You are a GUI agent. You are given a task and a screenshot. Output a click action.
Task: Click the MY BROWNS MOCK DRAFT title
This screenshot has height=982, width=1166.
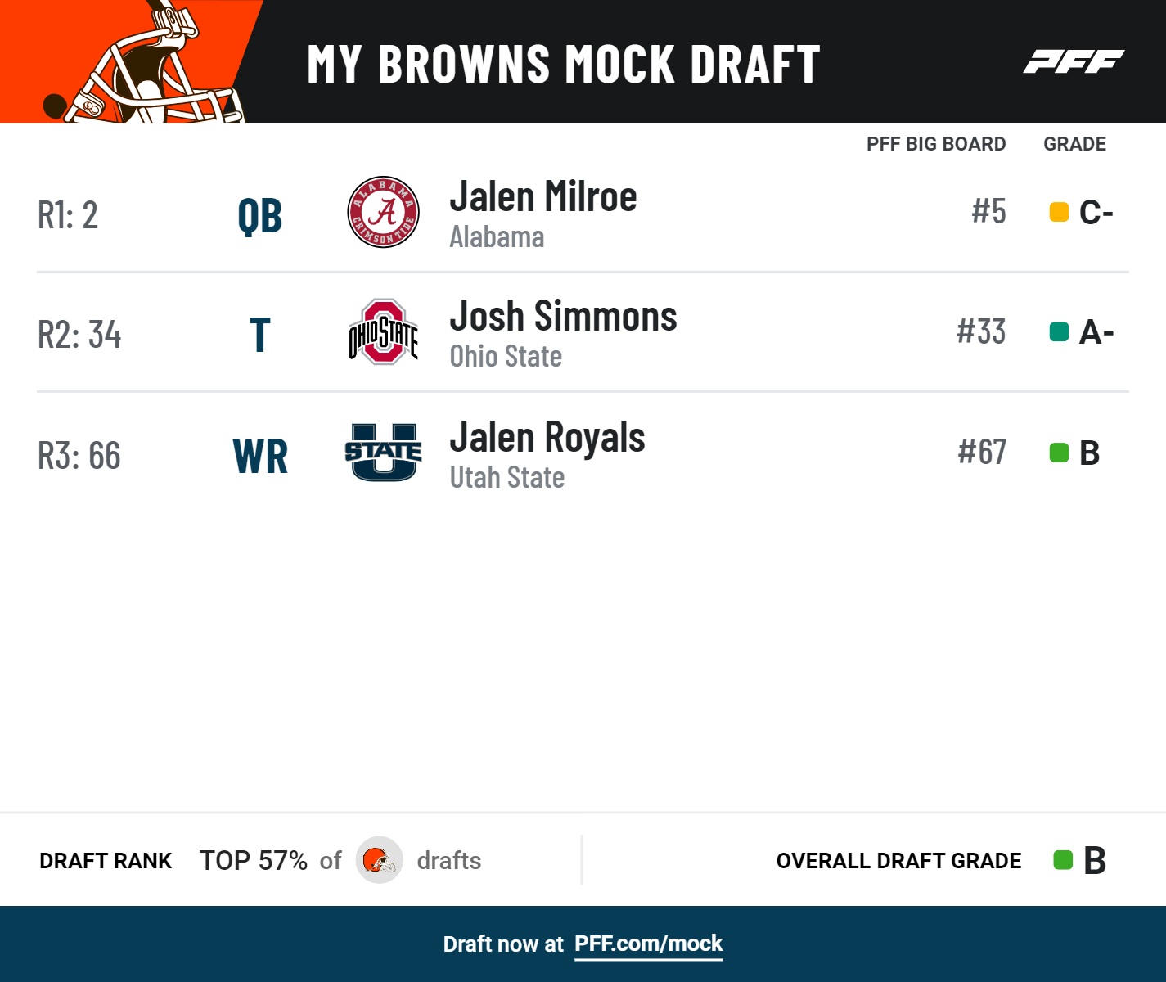(x=563, y=65)
